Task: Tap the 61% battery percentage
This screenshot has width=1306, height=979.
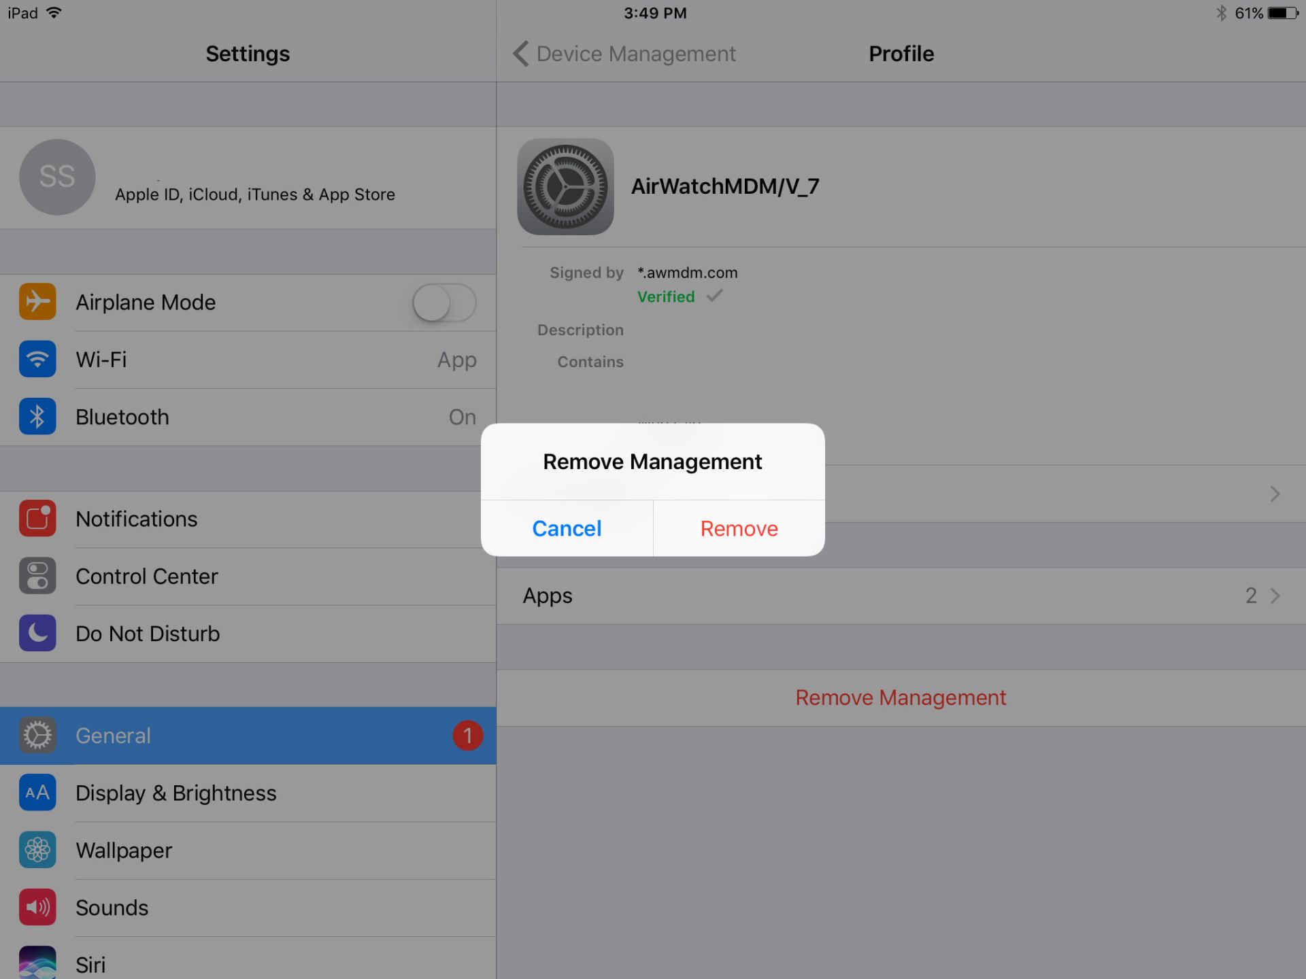Action: pos(1249,13)
